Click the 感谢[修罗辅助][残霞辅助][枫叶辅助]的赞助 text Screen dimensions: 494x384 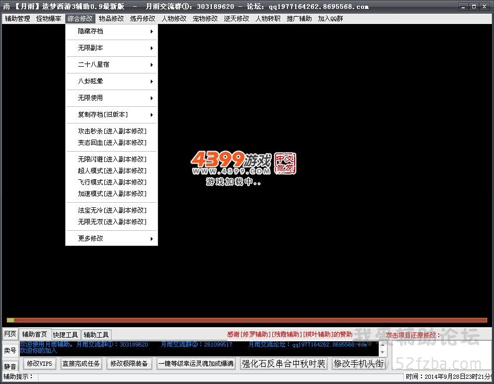click(290, 335)
